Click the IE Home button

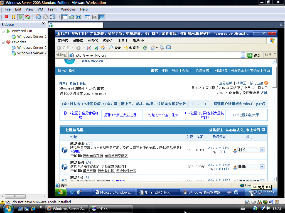tap(103, 48)
